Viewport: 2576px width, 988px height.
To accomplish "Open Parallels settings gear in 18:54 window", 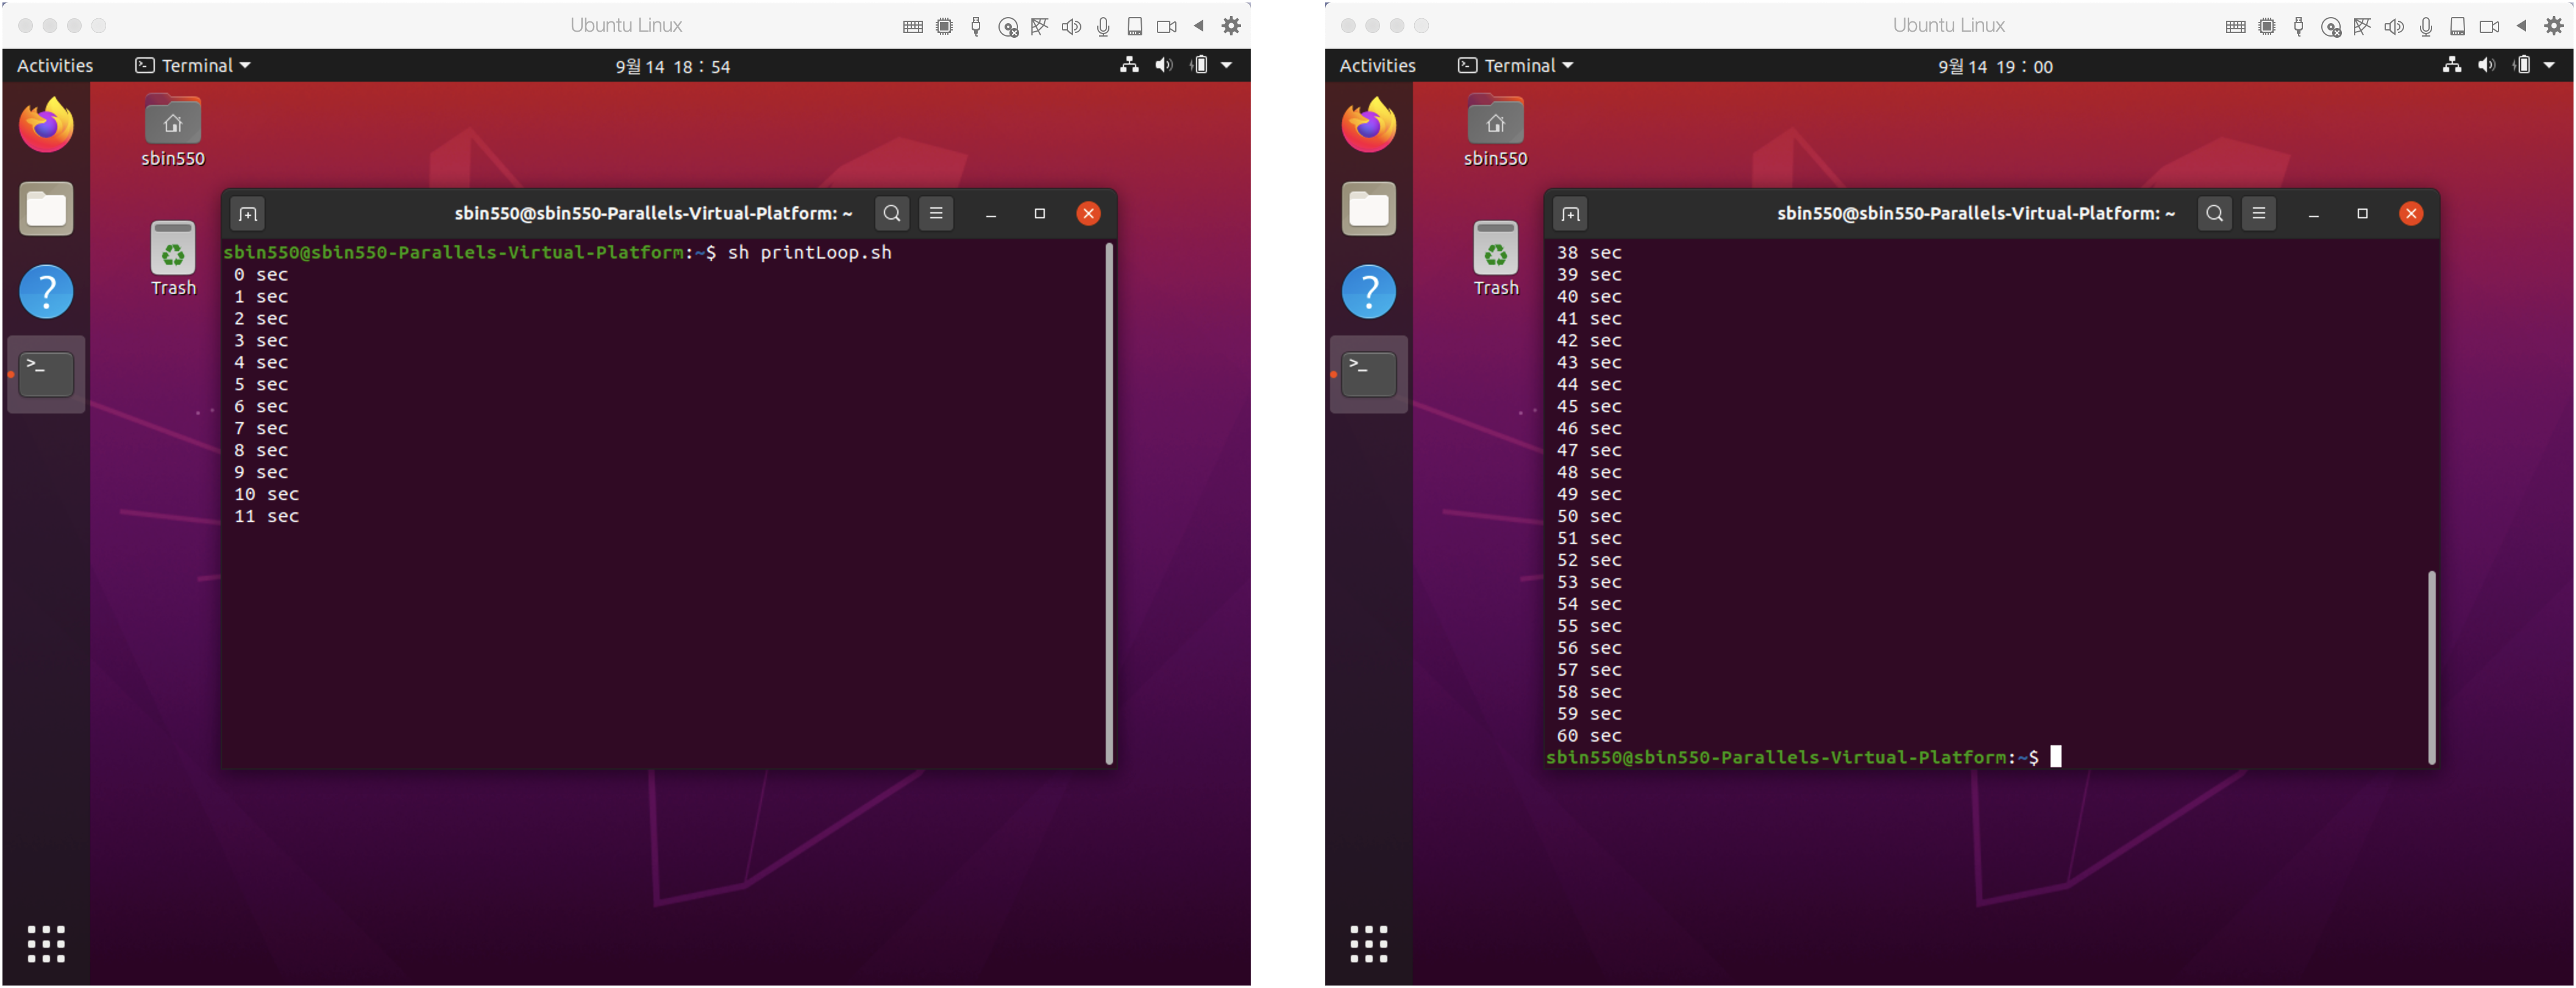I will coord(1231,26).
